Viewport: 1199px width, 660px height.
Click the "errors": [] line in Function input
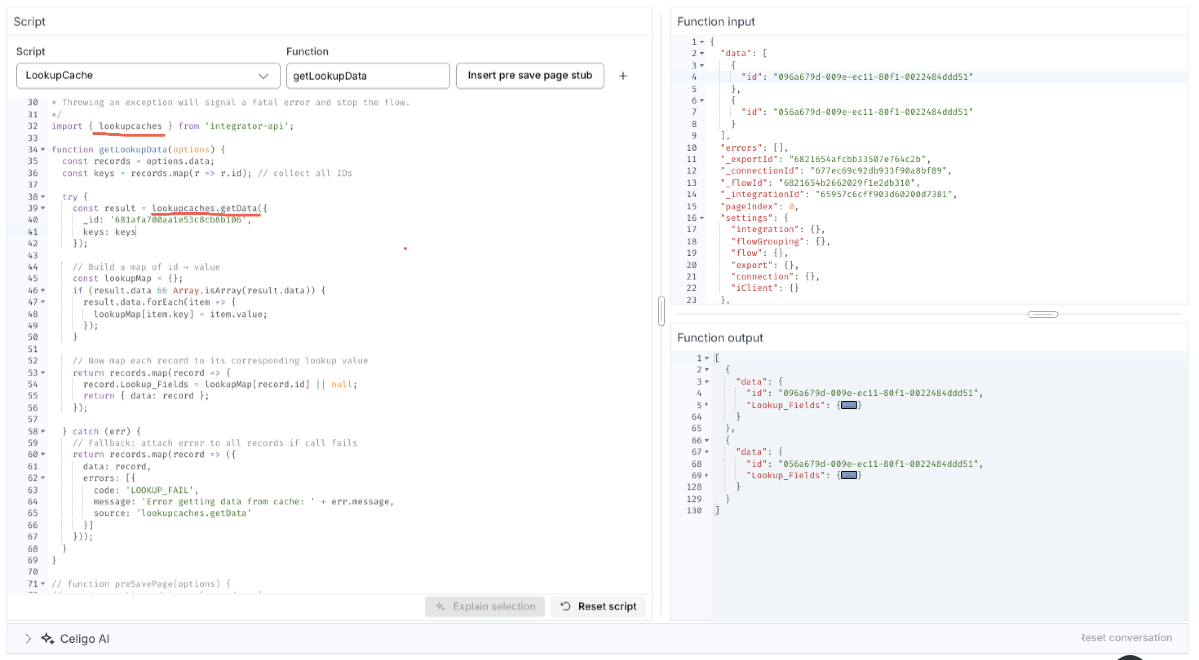click(x=754, y=148)
